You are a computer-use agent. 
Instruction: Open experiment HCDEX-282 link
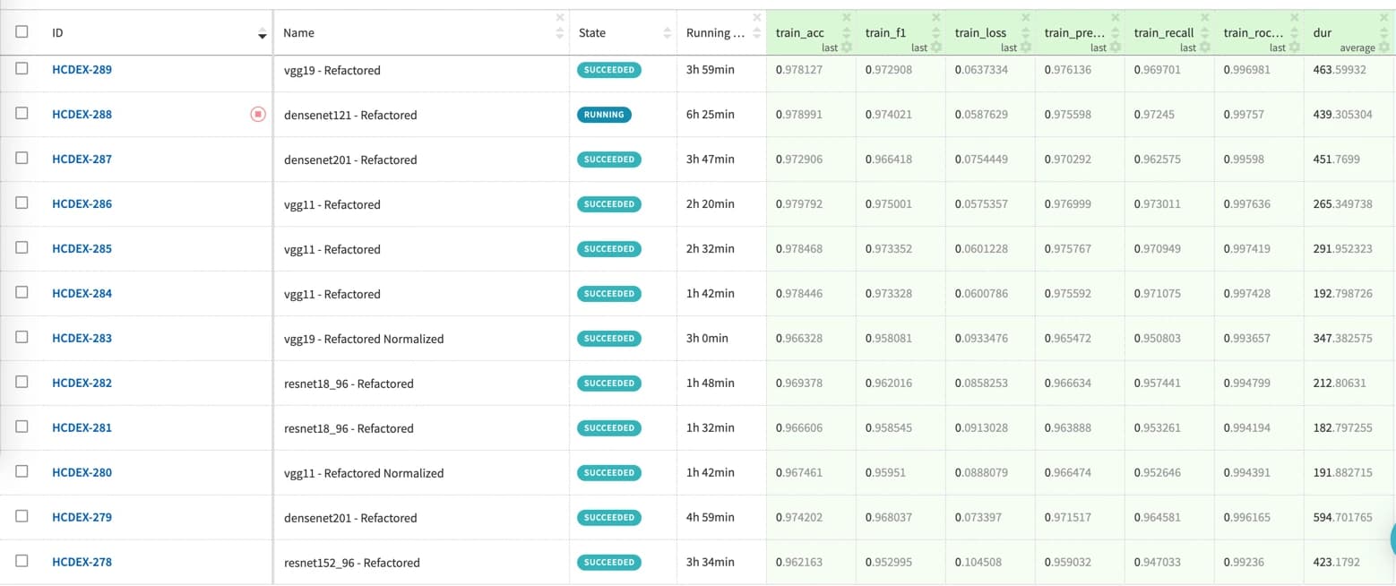pyautogui.click(x=82, y=383)
